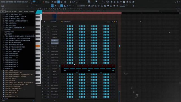Open the Mixer toolbar icon
The height and width of the screenshot is (102, 181).
[99, 6]
